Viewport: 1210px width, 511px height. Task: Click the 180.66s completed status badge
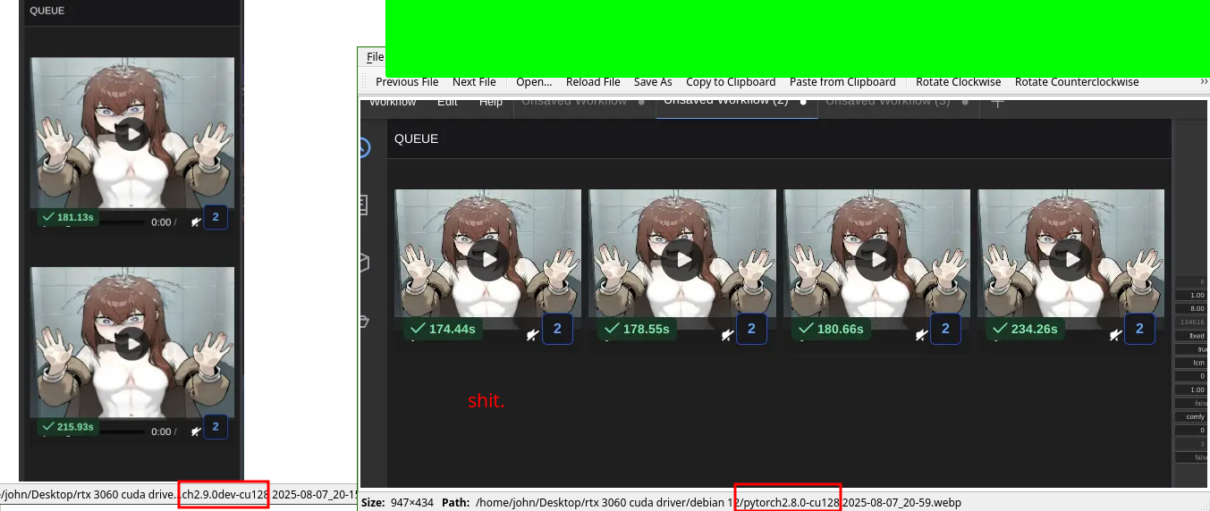point(831,329)
